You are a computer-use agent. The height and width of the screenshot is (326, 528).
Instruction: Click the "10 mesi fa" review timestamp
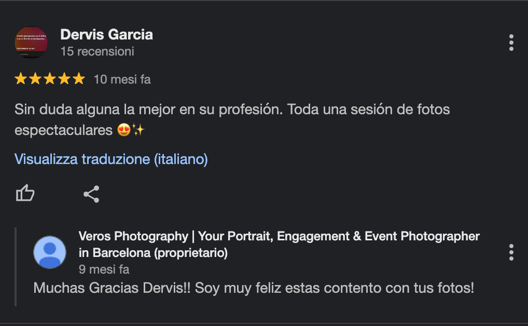click(x=122, y=79)
